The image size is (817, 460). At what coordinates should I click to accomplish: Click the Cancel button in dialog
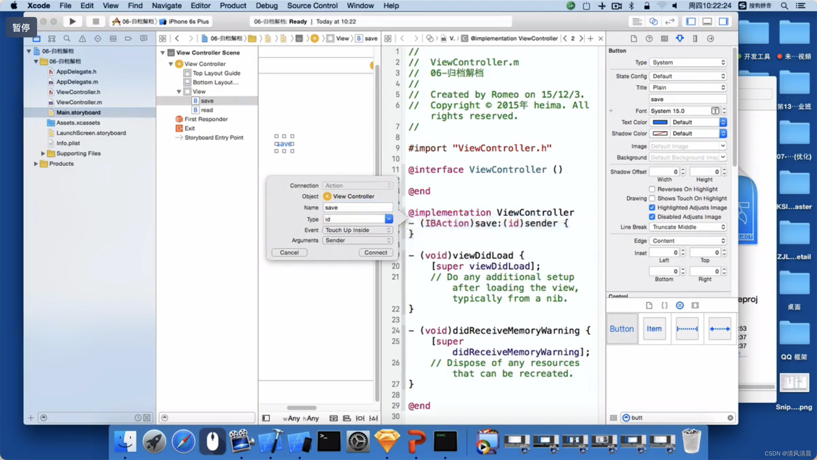(290, 252)
